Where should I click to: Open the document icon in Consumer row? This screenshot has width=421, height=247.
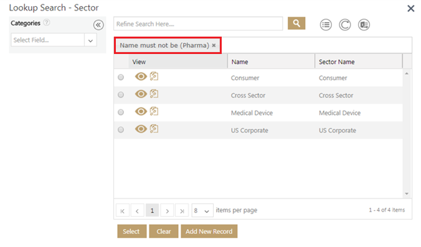(x=154, y=76)
